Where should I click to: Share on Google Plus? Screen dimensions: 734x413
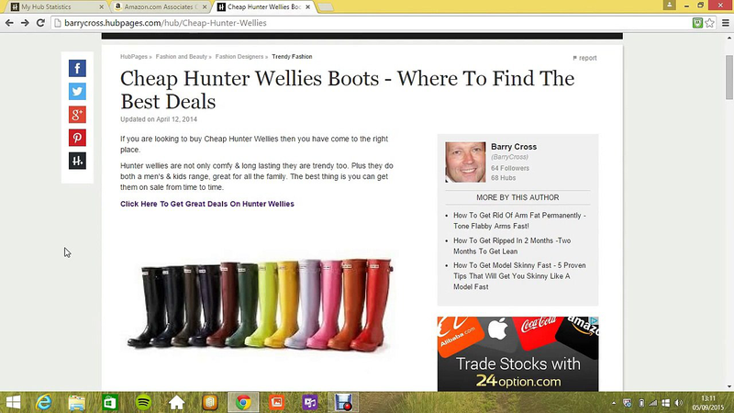77,115
